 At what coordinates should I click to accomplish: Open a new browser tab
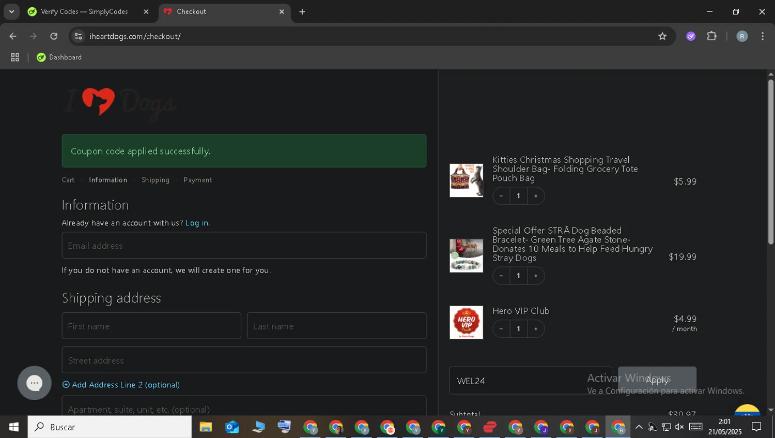pos(302,11)
